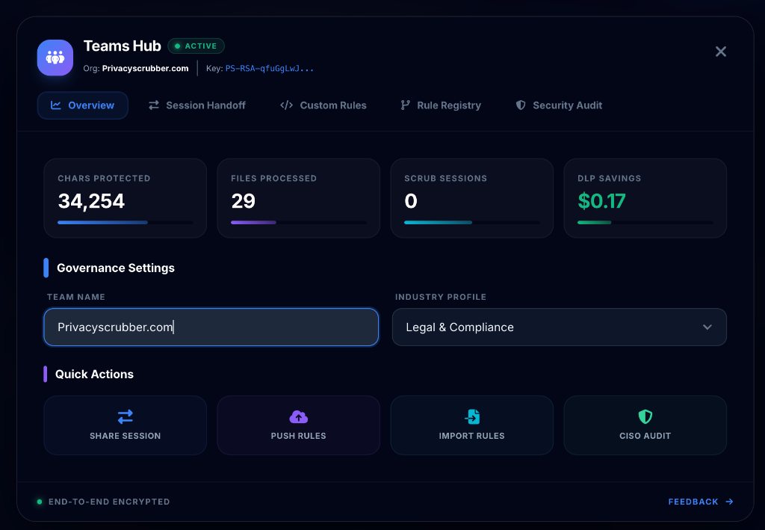Click the CISO Audit shield icon
The width and height of the screenshot is (765, 530).
(645, 417)
